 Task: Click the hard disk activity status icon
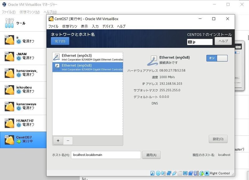pyautogui.click(x=153, y=173)
